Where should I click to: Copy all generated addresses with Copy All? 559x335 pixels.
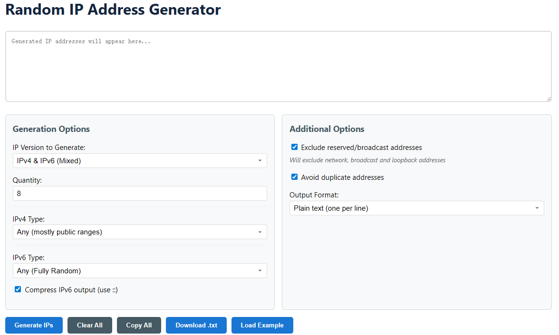[139, 325]
